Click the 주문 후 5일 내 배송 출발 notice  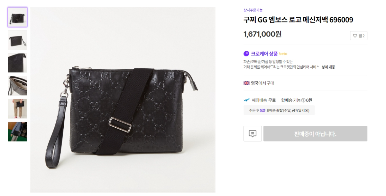point(279,110)
